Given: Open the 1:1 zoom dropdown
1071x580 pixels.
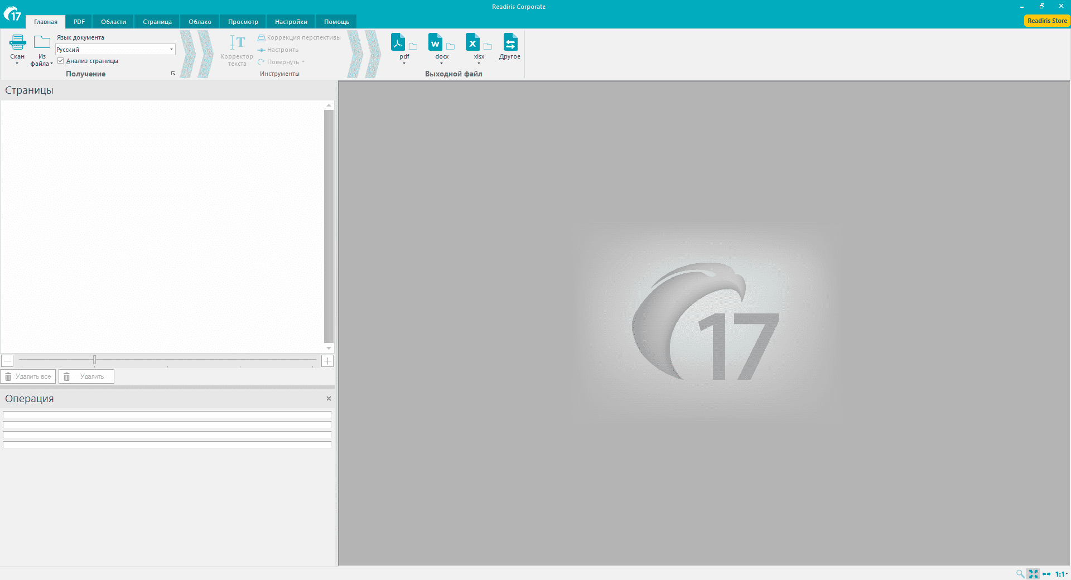Looking at the screenshot, I should coord(1062,574).
